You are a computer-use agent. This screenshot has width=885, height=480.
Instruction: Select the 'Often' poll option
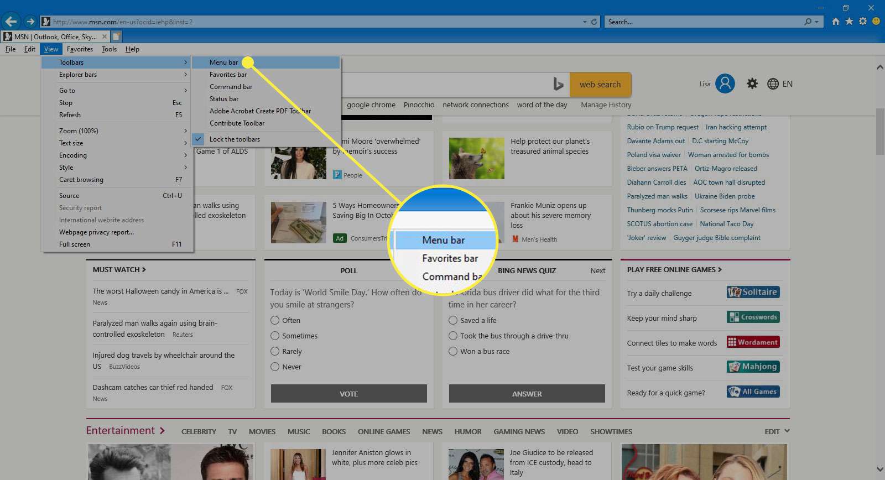point(275,320)
